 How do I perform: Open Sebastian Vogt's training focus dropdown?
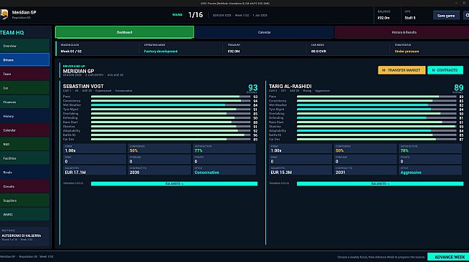[x=174, y=184]
